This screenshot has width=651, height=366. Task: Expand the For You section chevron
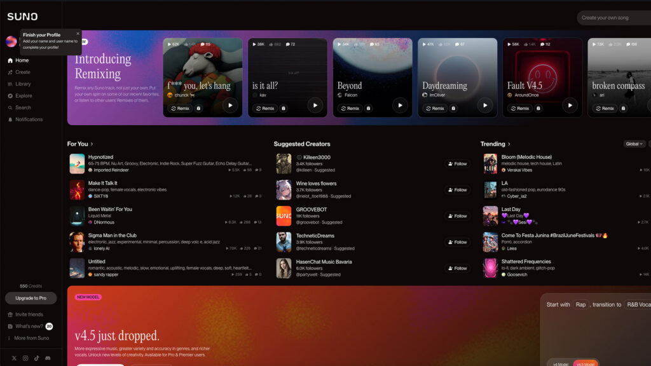pos(92,144)
